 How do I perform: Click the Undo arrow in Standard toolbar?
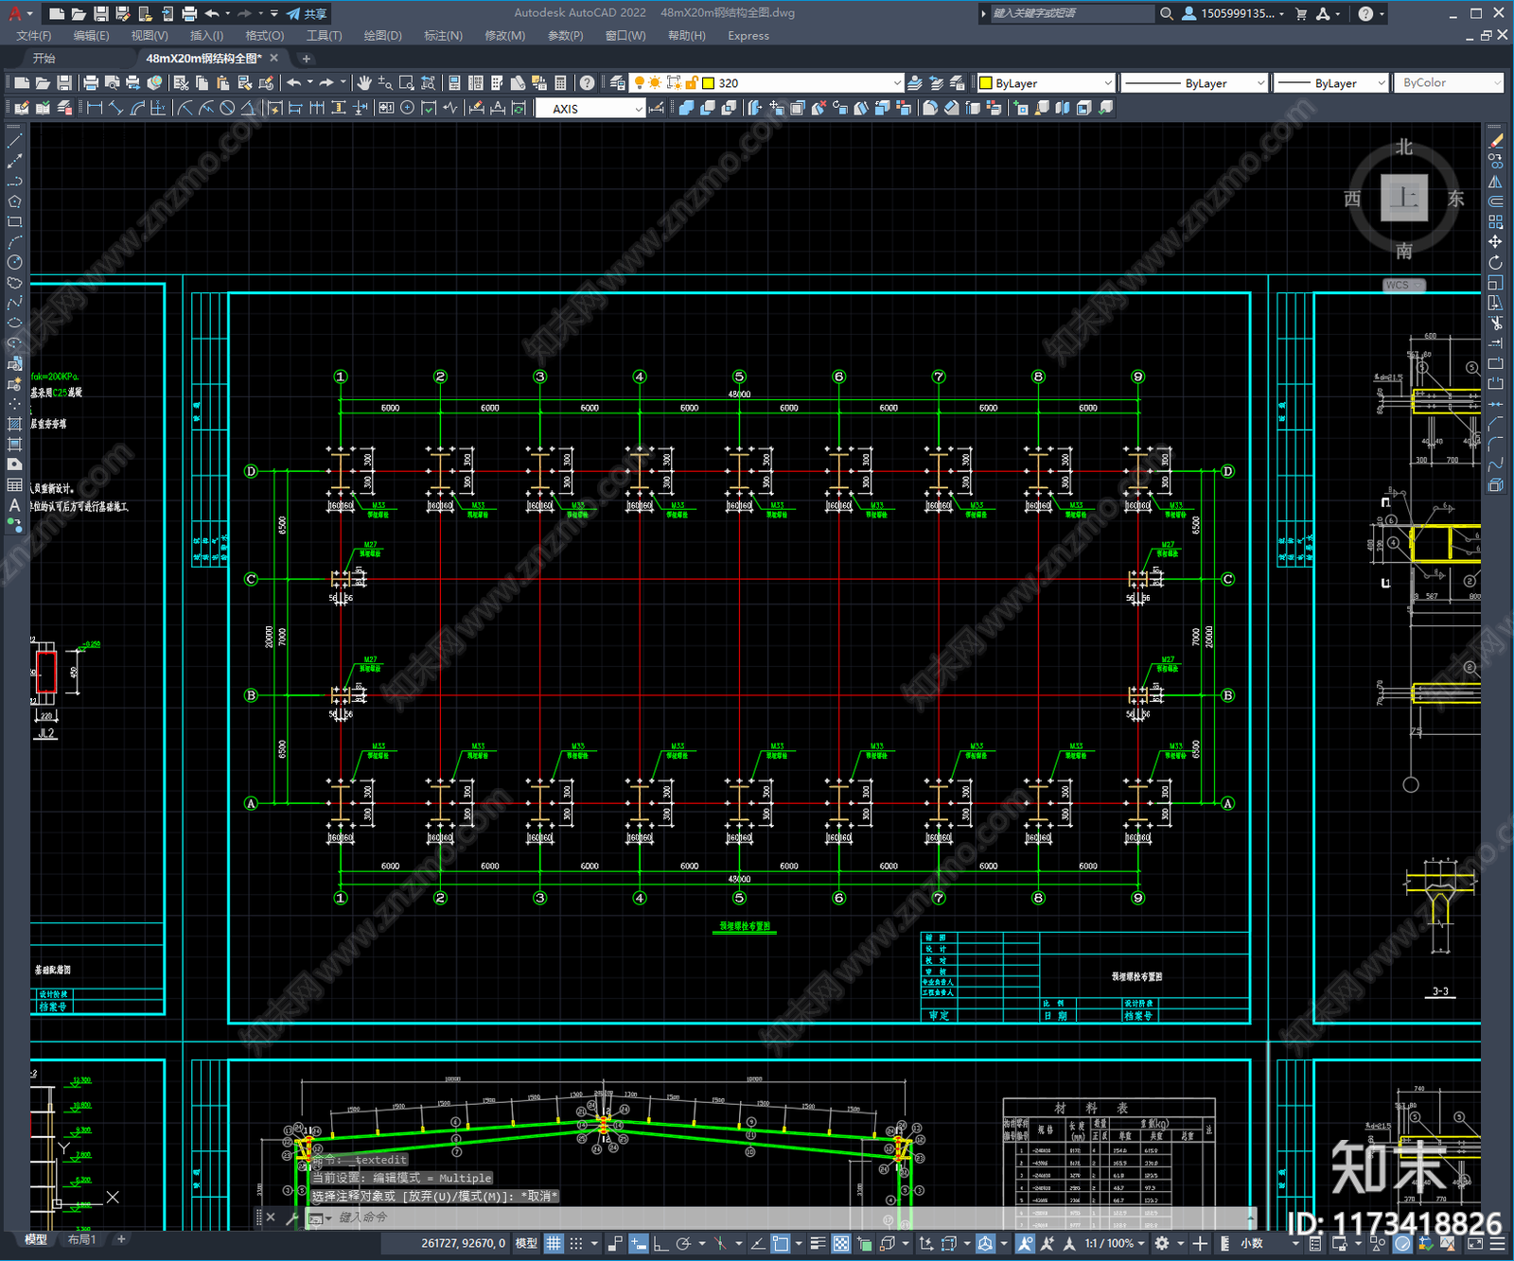point(294,83)
